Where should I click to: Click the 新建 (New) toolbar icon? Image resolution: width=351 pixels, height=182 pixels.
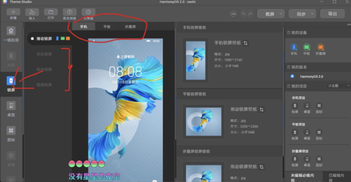coord(13,12)
